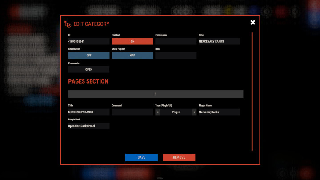320x180 pixels.
Task: Click the empty page Command field
Action: coord(132,112)
